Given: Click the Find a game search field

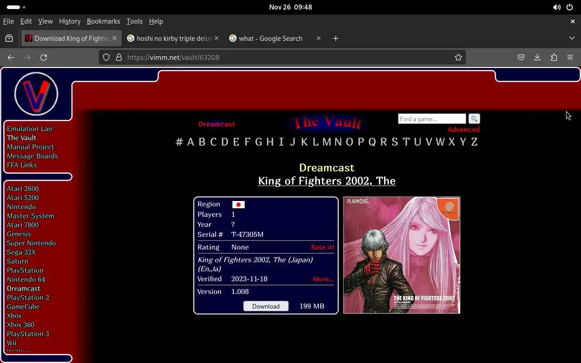Looking at the screenshot, I should [x=432, y=119].
